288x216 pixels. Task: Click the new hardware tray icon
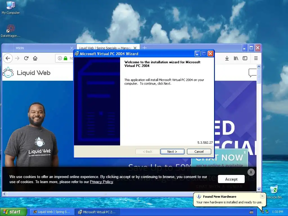pos(262,212)
